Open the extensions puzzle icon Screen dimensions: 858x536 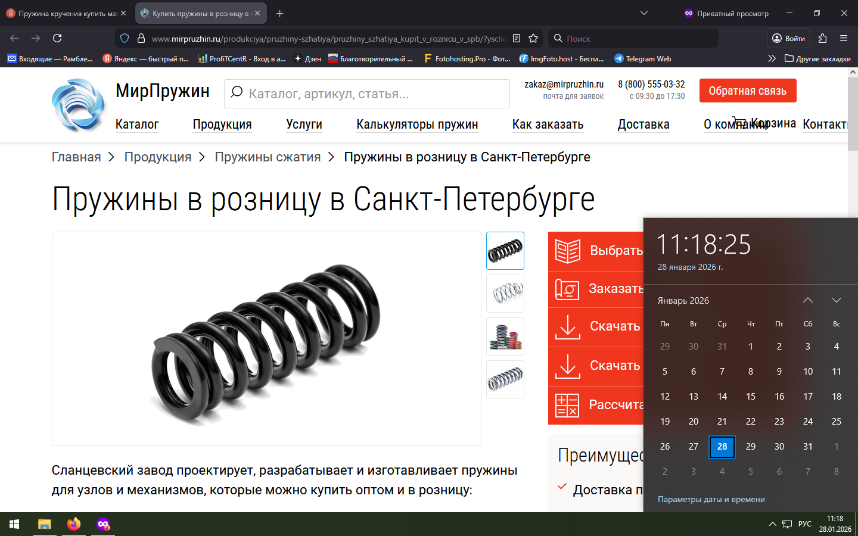coord(822,38)
